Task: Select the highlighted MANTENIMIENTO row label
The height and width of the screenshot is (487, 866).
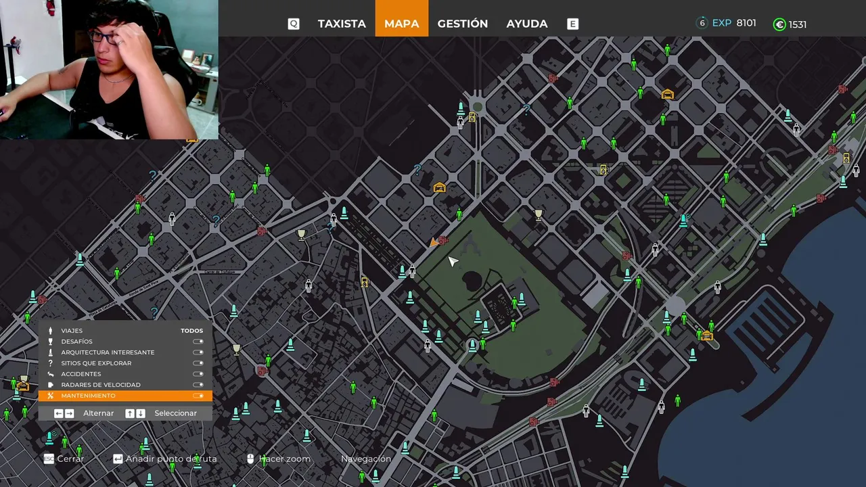Action: 88,396
